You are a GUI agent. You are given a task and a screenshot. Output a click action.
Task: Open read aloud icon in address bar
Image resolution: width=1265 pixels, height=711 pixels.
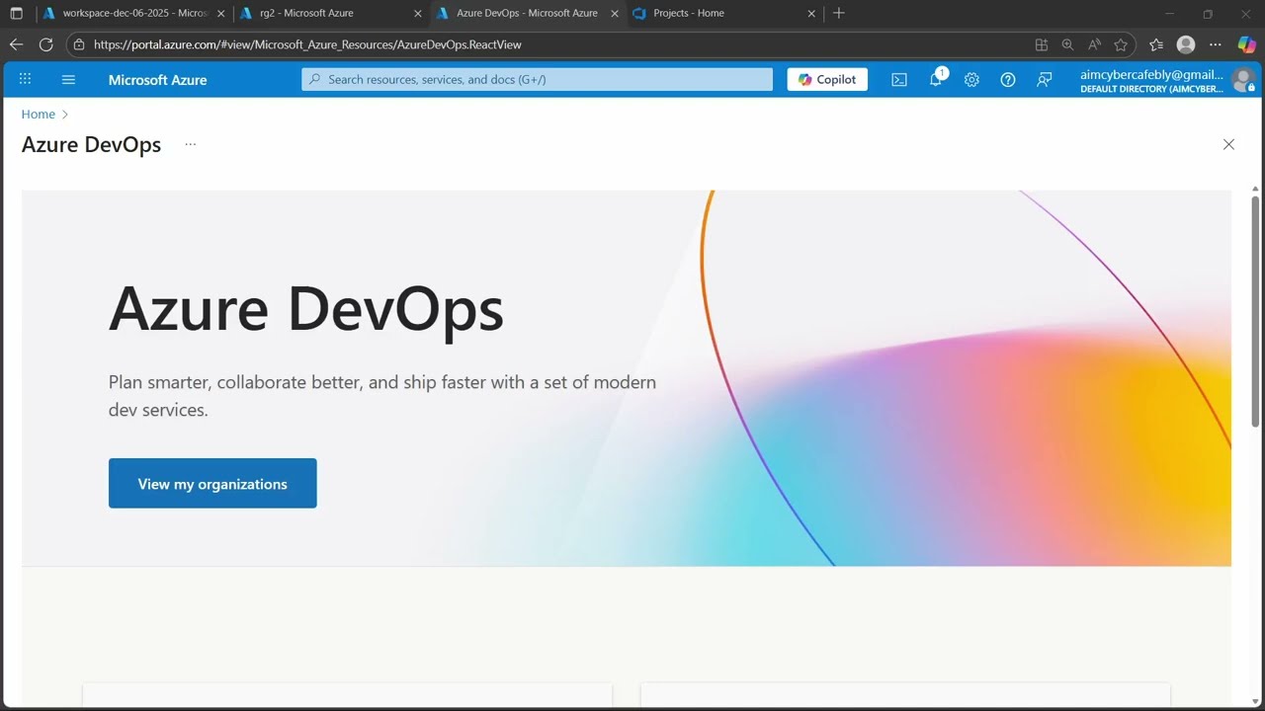[1094, 44]
